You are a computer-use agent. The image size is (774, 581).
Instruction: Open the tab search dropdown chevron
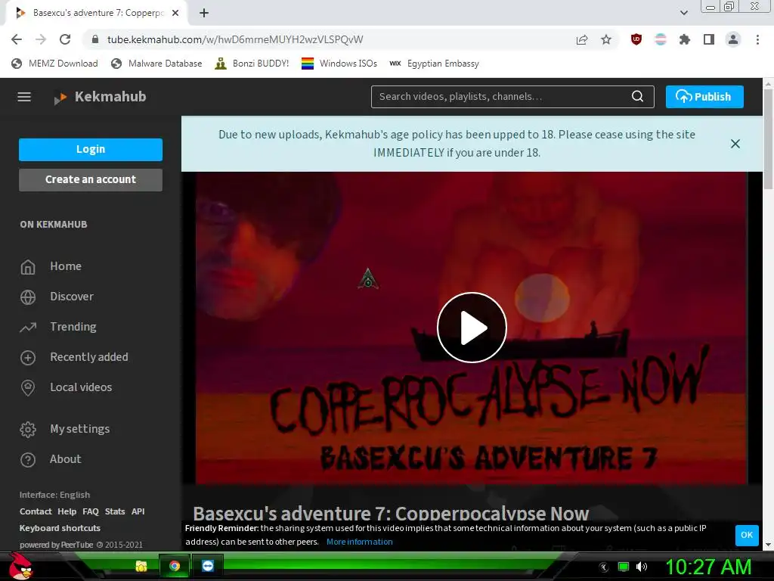coord(683,13)
